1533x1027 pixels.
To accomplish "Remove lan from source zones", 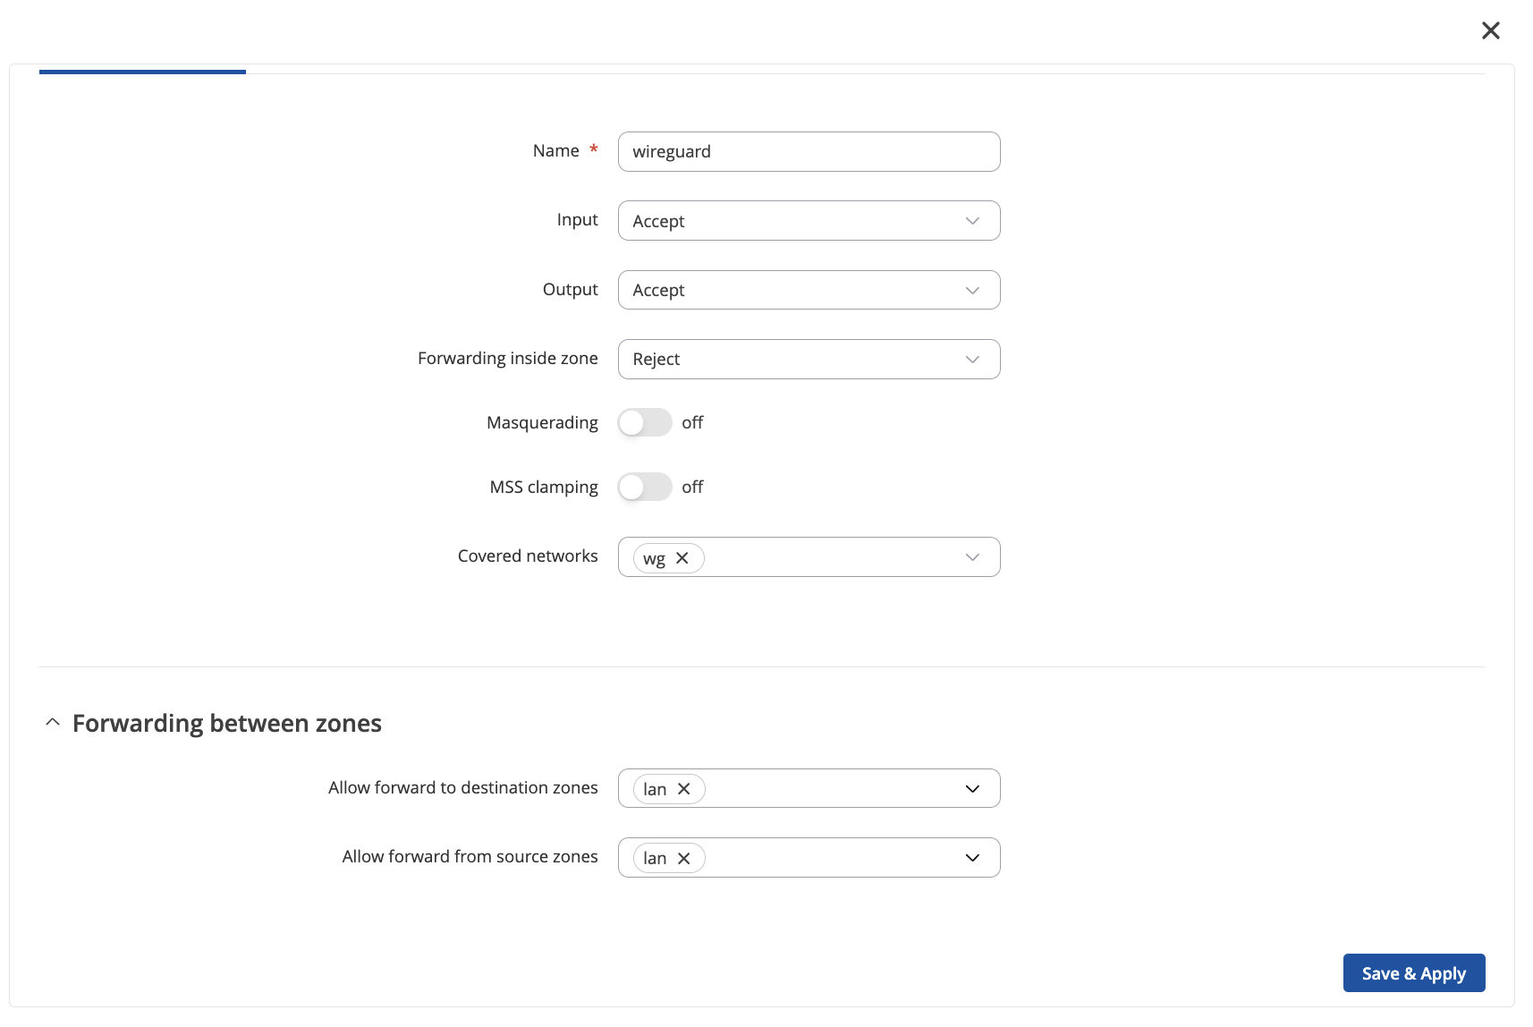I will [684, 858].
